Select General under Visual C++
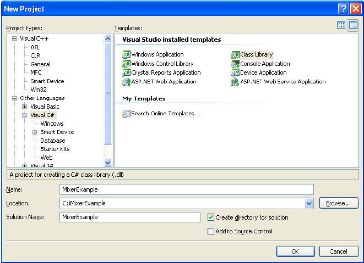The height and width of the screenshot is (263, 364). tap(40, 64)
